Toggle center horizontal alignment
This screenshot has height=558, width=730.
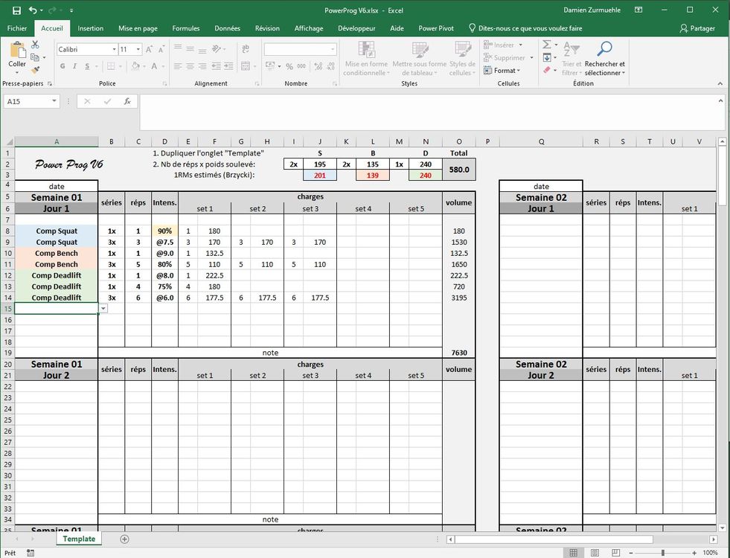pyautogui.click(x=190, y=66)
